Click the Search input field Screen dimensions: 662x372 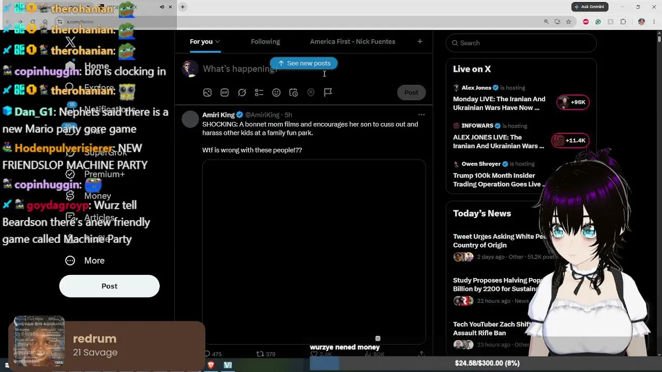pyautogui.click(x=521, y=43)
